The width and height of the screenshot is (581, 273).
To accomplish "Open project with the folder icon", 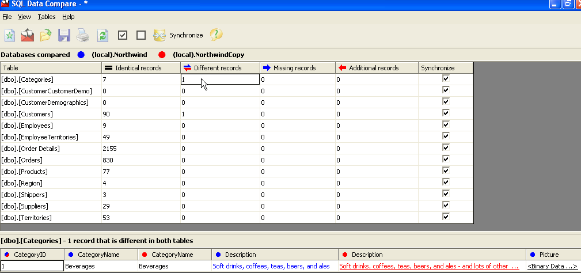I will 45,35.
